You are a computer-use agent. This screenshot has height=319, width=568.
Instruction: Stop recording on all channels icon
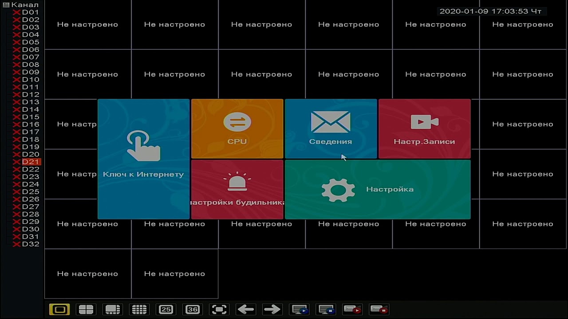379,309
